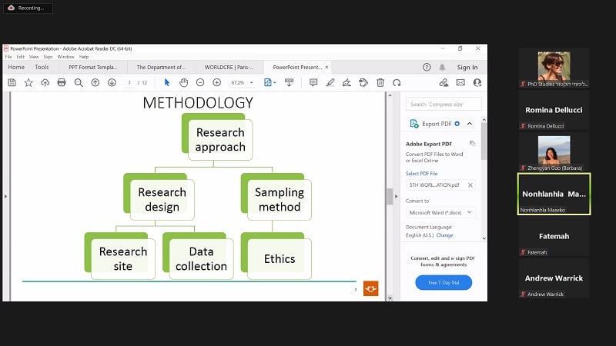Viewport: 616px width, 346px height.
Task: Remove the selected PDF file
Action: (470, 185)
